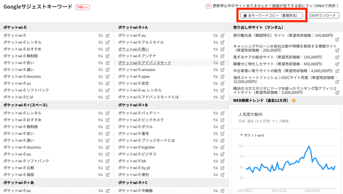Viewport: 343px width, 194px height.
Task: Open external link icon for ポケットwi-fi バッテリー
Action: (222, 113)
